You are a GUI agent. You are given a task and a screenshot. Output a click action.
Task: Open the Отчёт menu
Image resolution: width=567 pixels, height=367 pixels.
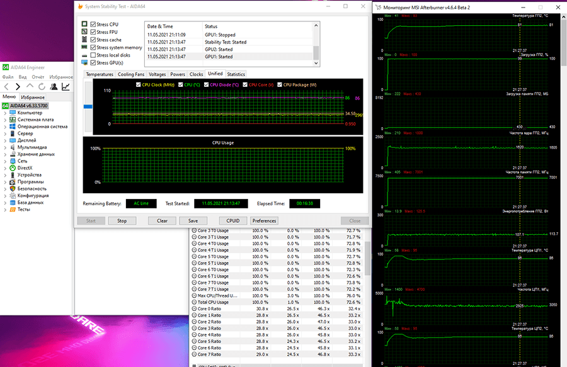point(38,77)
